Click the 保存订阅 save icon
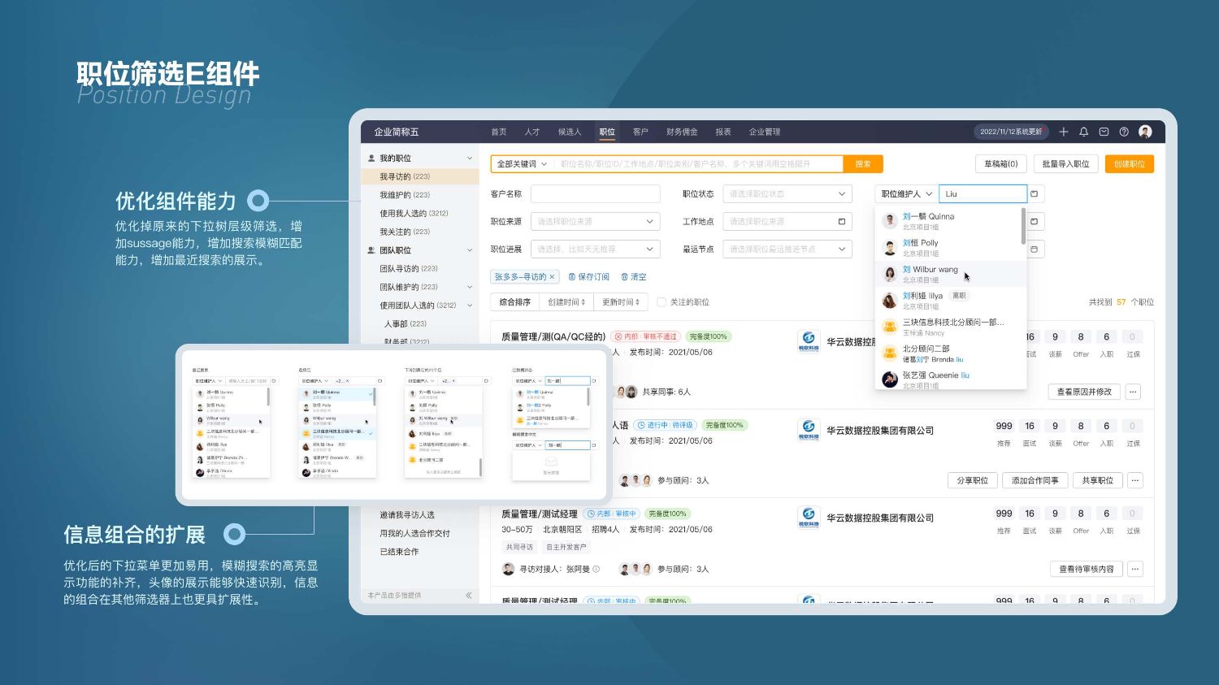This screenshot has height=685, width=1219. click(572, 277)
